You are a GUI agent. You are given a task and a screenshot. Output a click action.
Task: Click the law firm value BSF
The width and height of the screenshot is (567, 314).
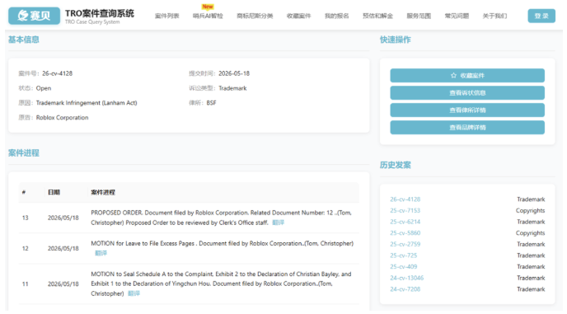pos(211,103)
